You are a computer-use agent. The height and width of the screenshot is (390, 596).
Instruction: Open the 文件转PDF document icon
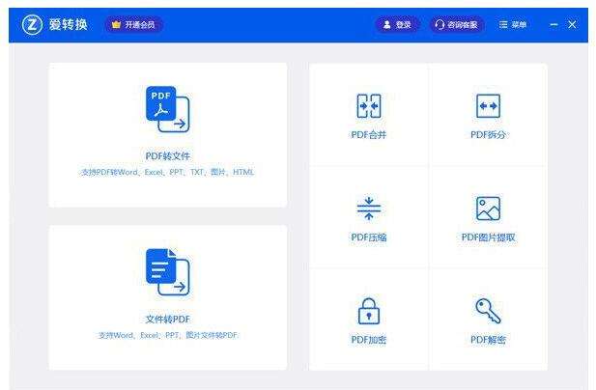click(x=168, y=272)
